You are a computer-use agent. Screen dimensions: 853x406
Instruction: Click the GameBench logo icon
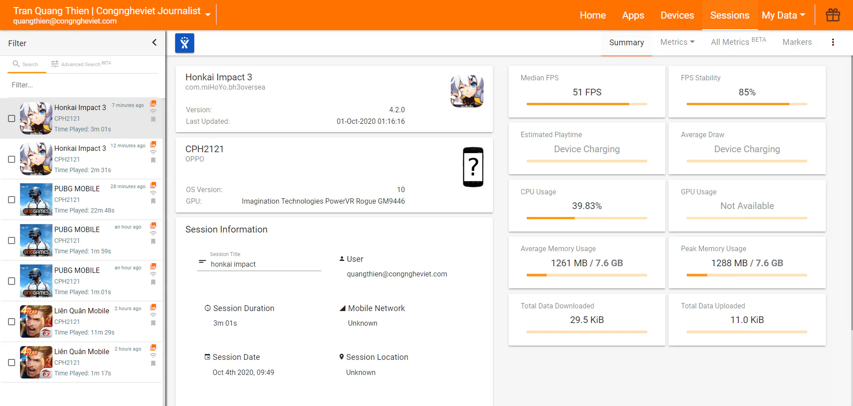184,43
